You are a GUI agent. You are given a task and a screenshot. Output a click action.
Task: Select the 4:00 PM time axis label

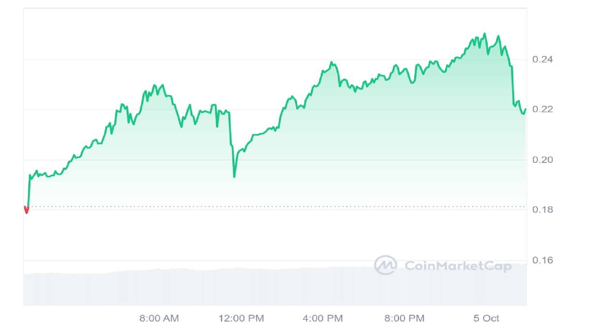[x=323, y=318]
